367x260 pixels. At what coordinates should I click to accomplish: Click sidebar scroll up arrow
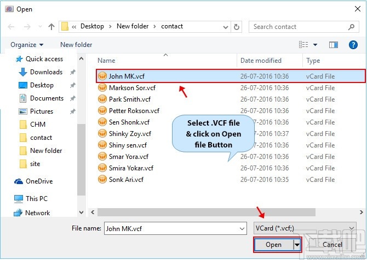81,58
